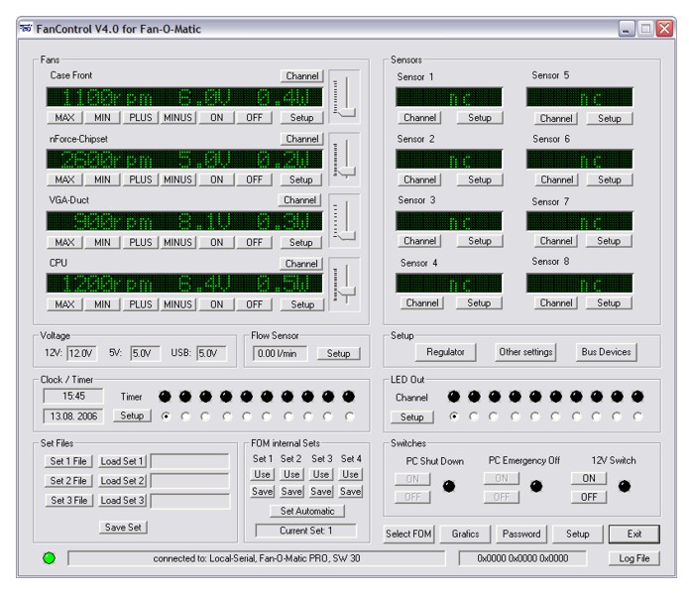Click the green connection status LED

click(x=48, y=558)
